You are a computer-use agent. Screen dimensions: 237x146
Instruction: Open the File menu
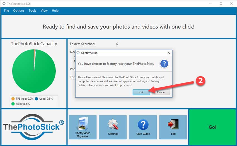click(6, 11)
